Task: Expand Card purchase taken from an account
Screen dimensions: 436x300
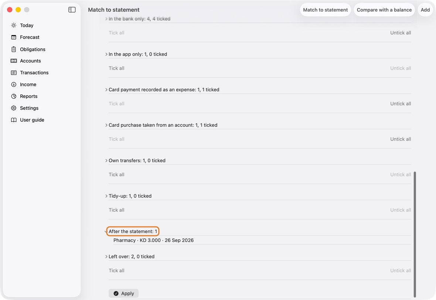Action: tap(106, 125)
